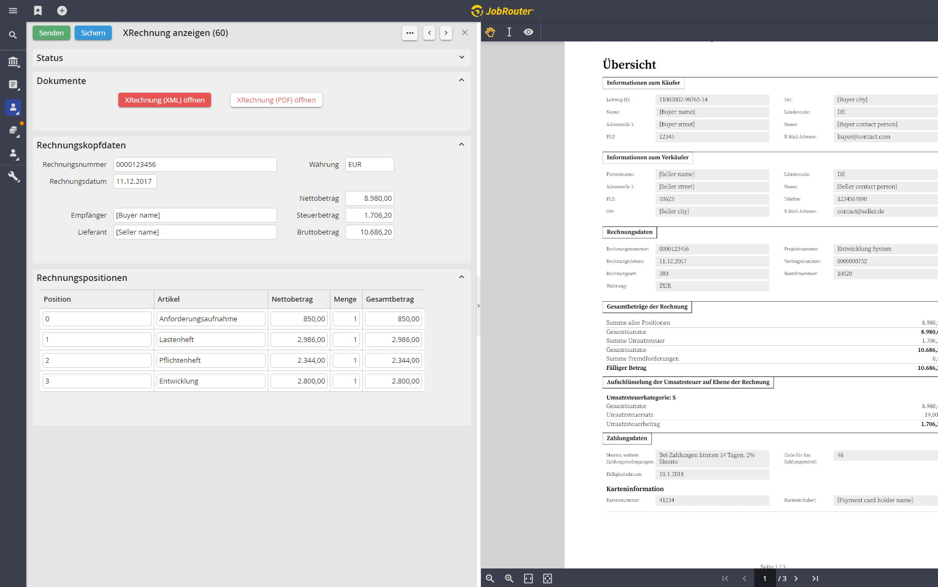Zoom out the PDF viewer
The height and width of the screenshot is (587, 938).
click(490, 578)
